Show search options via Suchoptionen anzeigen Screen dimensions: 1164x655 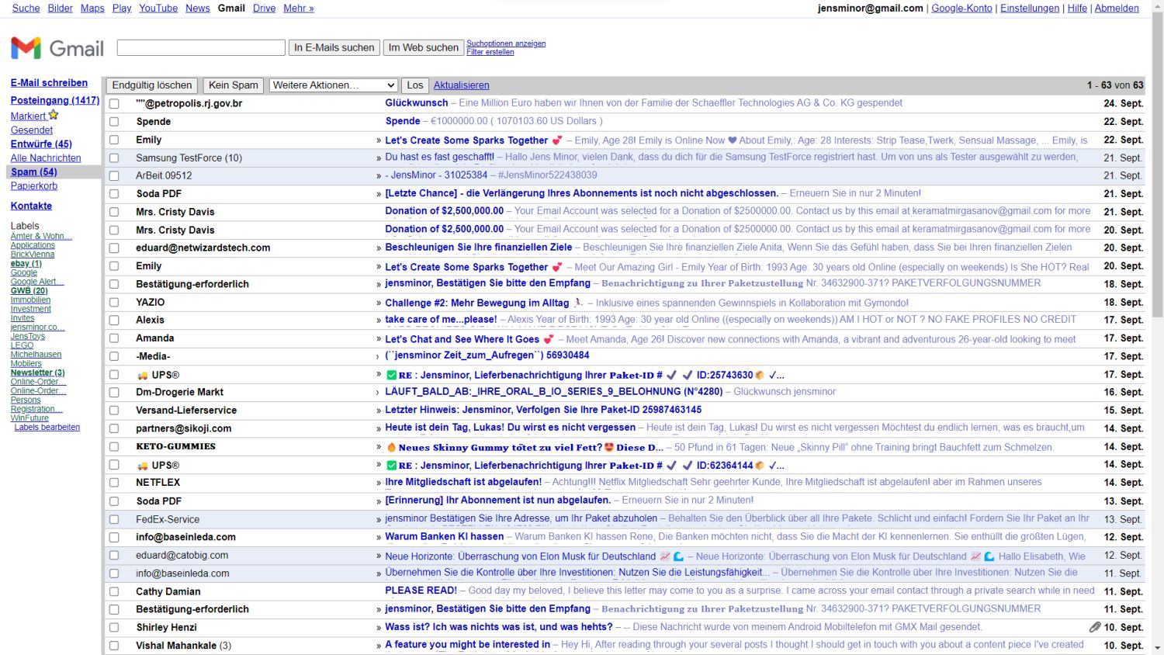point(505,43)
